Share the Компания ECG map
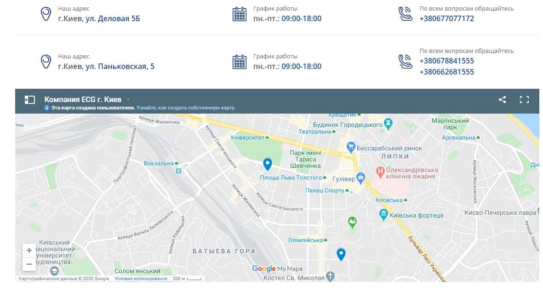This screenshot has width=543, height=298. (502, 100)
